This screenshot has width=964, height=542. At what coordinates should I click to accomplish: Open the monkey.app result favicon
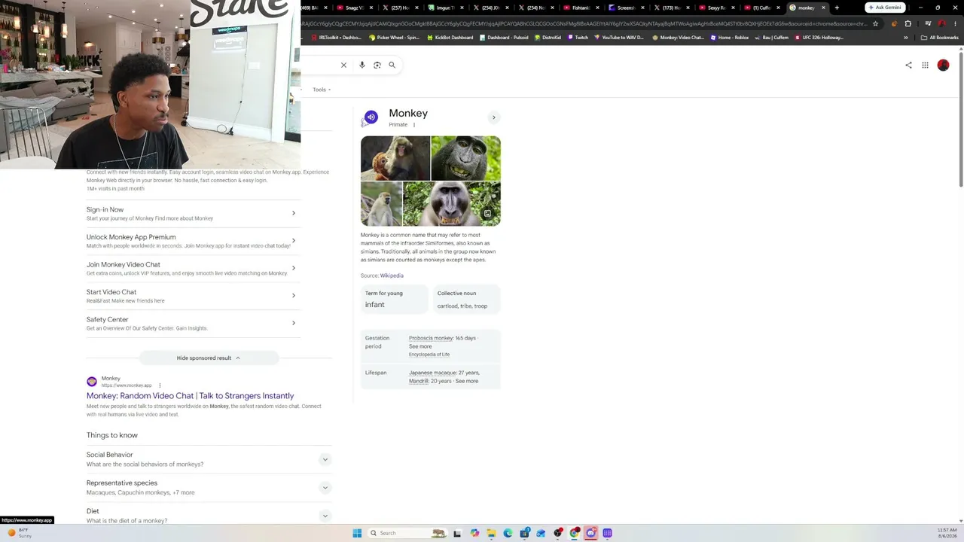coord(92,382)
